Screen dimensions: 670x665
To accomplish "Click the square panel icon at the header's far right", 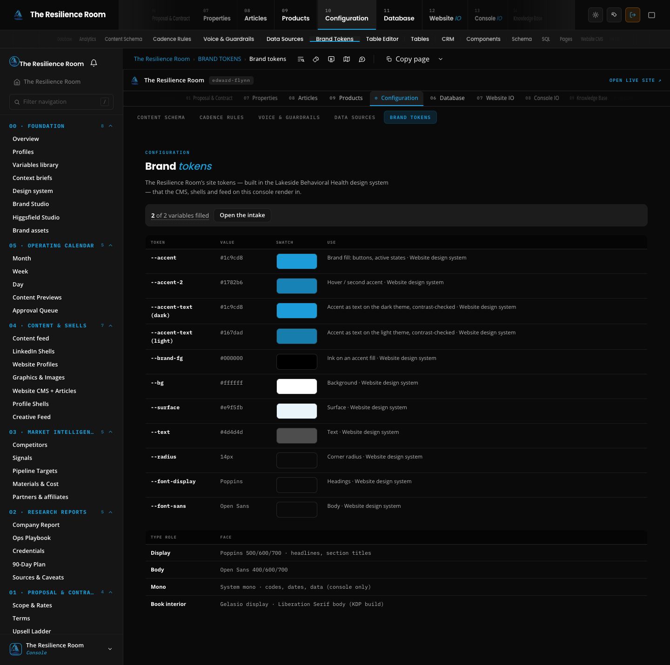I will pyautogui.click(x=652, y=15).
